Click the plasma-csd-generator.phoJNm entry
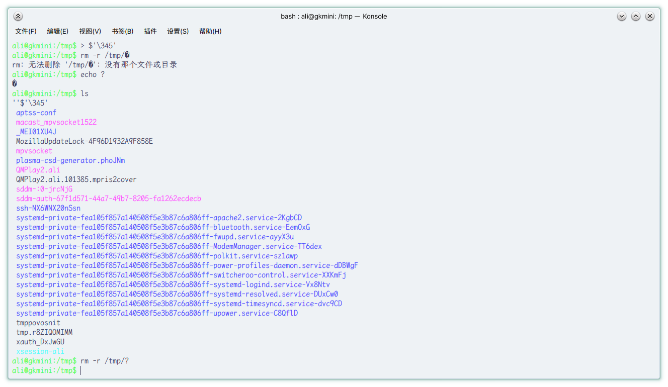Screen dimensions: 668x387 70,160
